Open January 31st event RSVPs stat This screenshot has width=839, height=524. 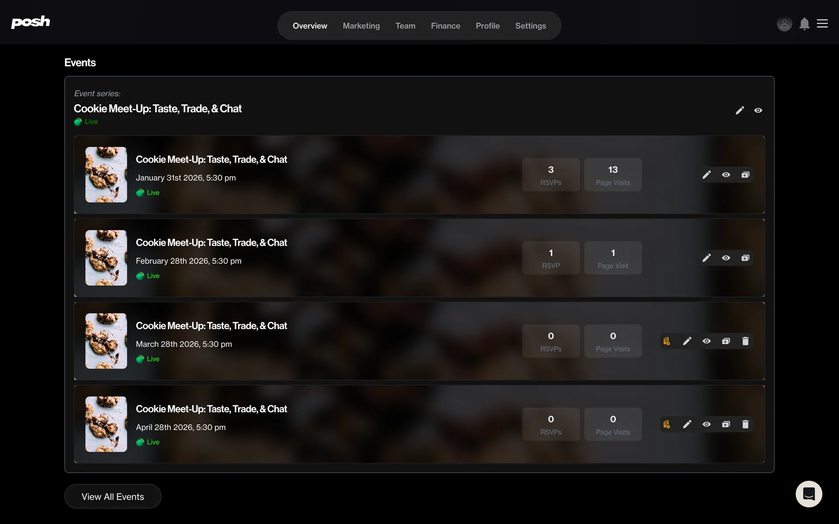coord(551,175)
